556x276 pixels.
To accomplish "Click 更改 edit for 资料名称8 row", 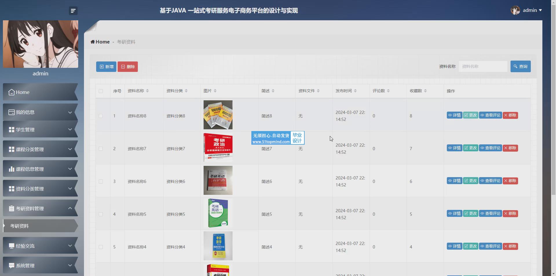I will pos(471,115).
